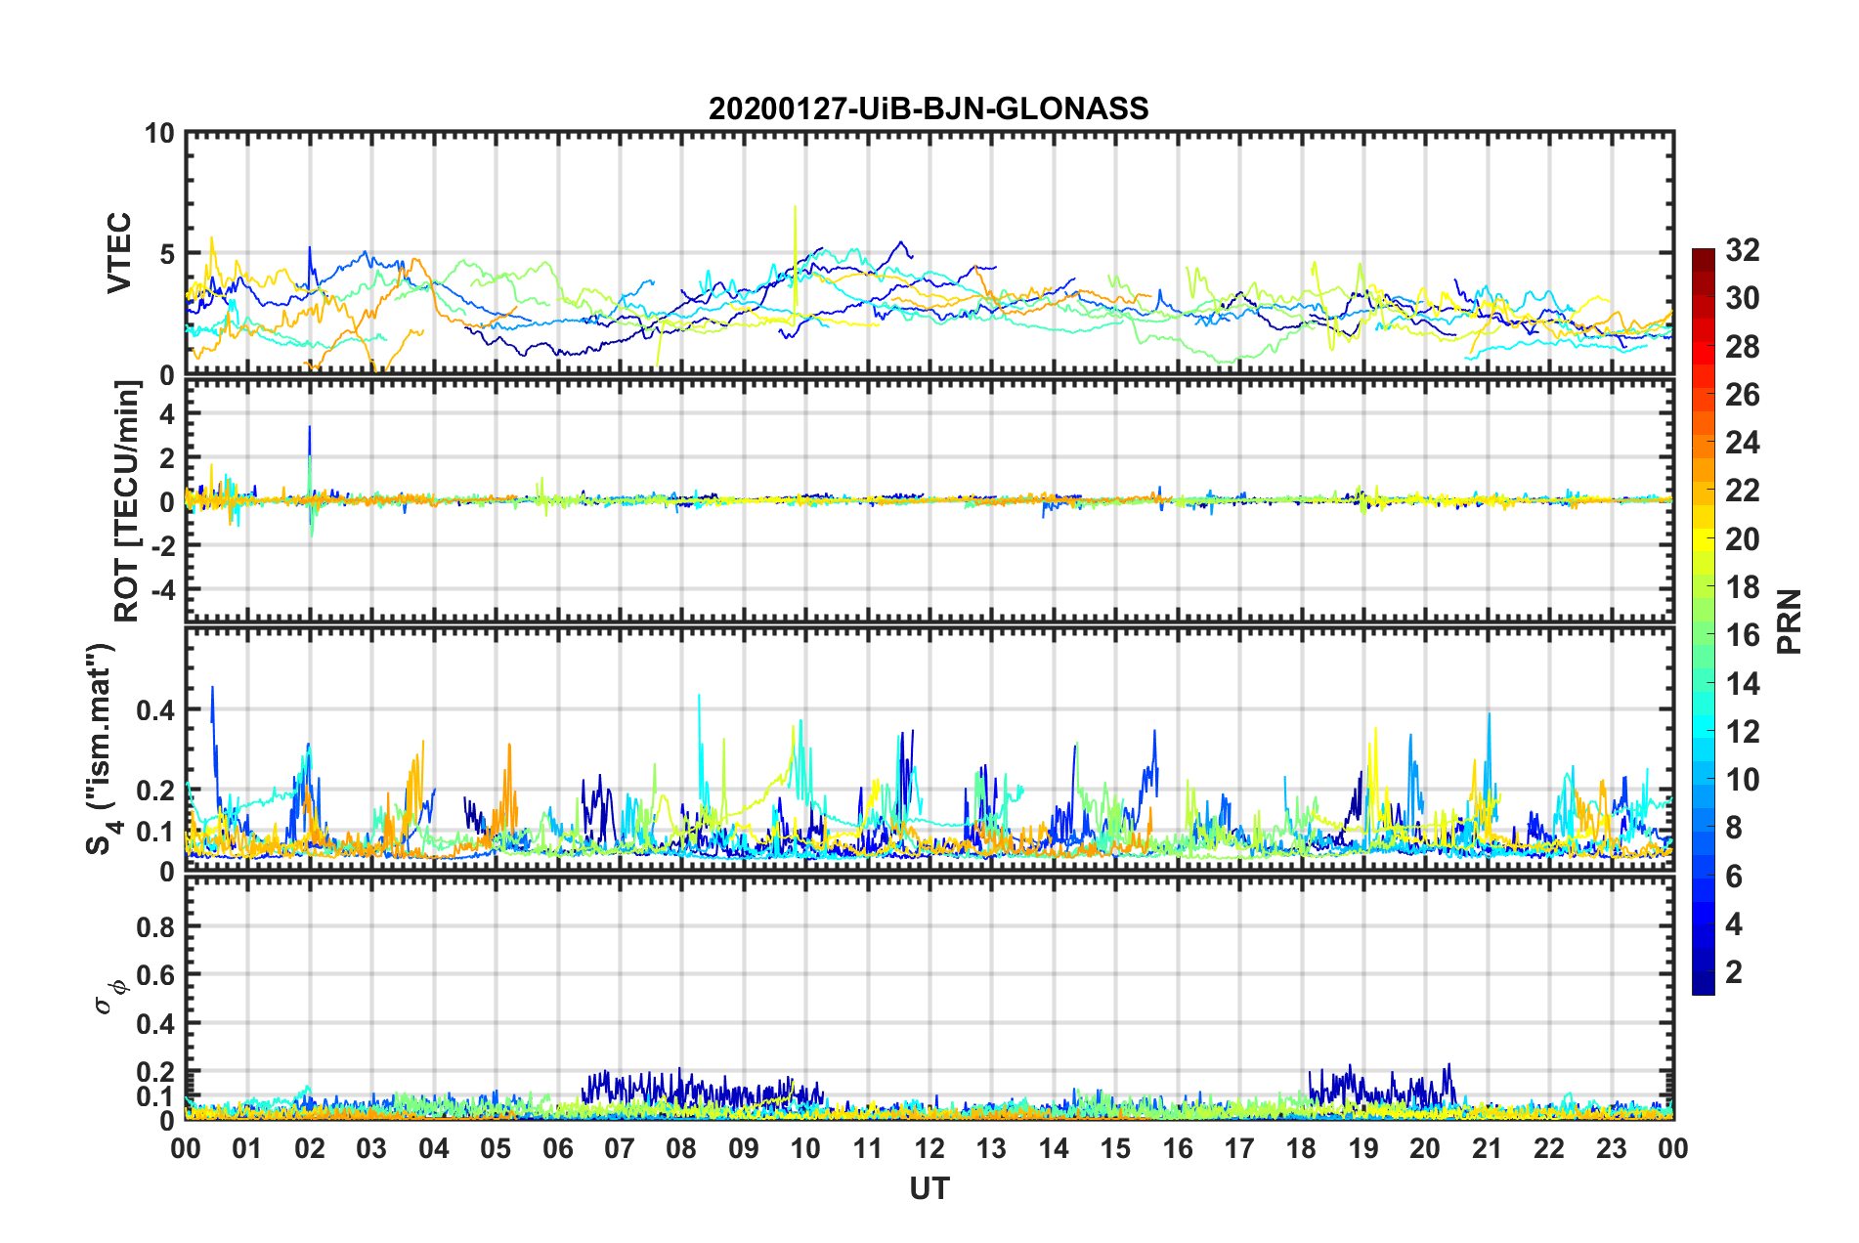The image size is (1859, 1243).
Task: Click ROT y-axis tick 4
Action: click(167, 414)
